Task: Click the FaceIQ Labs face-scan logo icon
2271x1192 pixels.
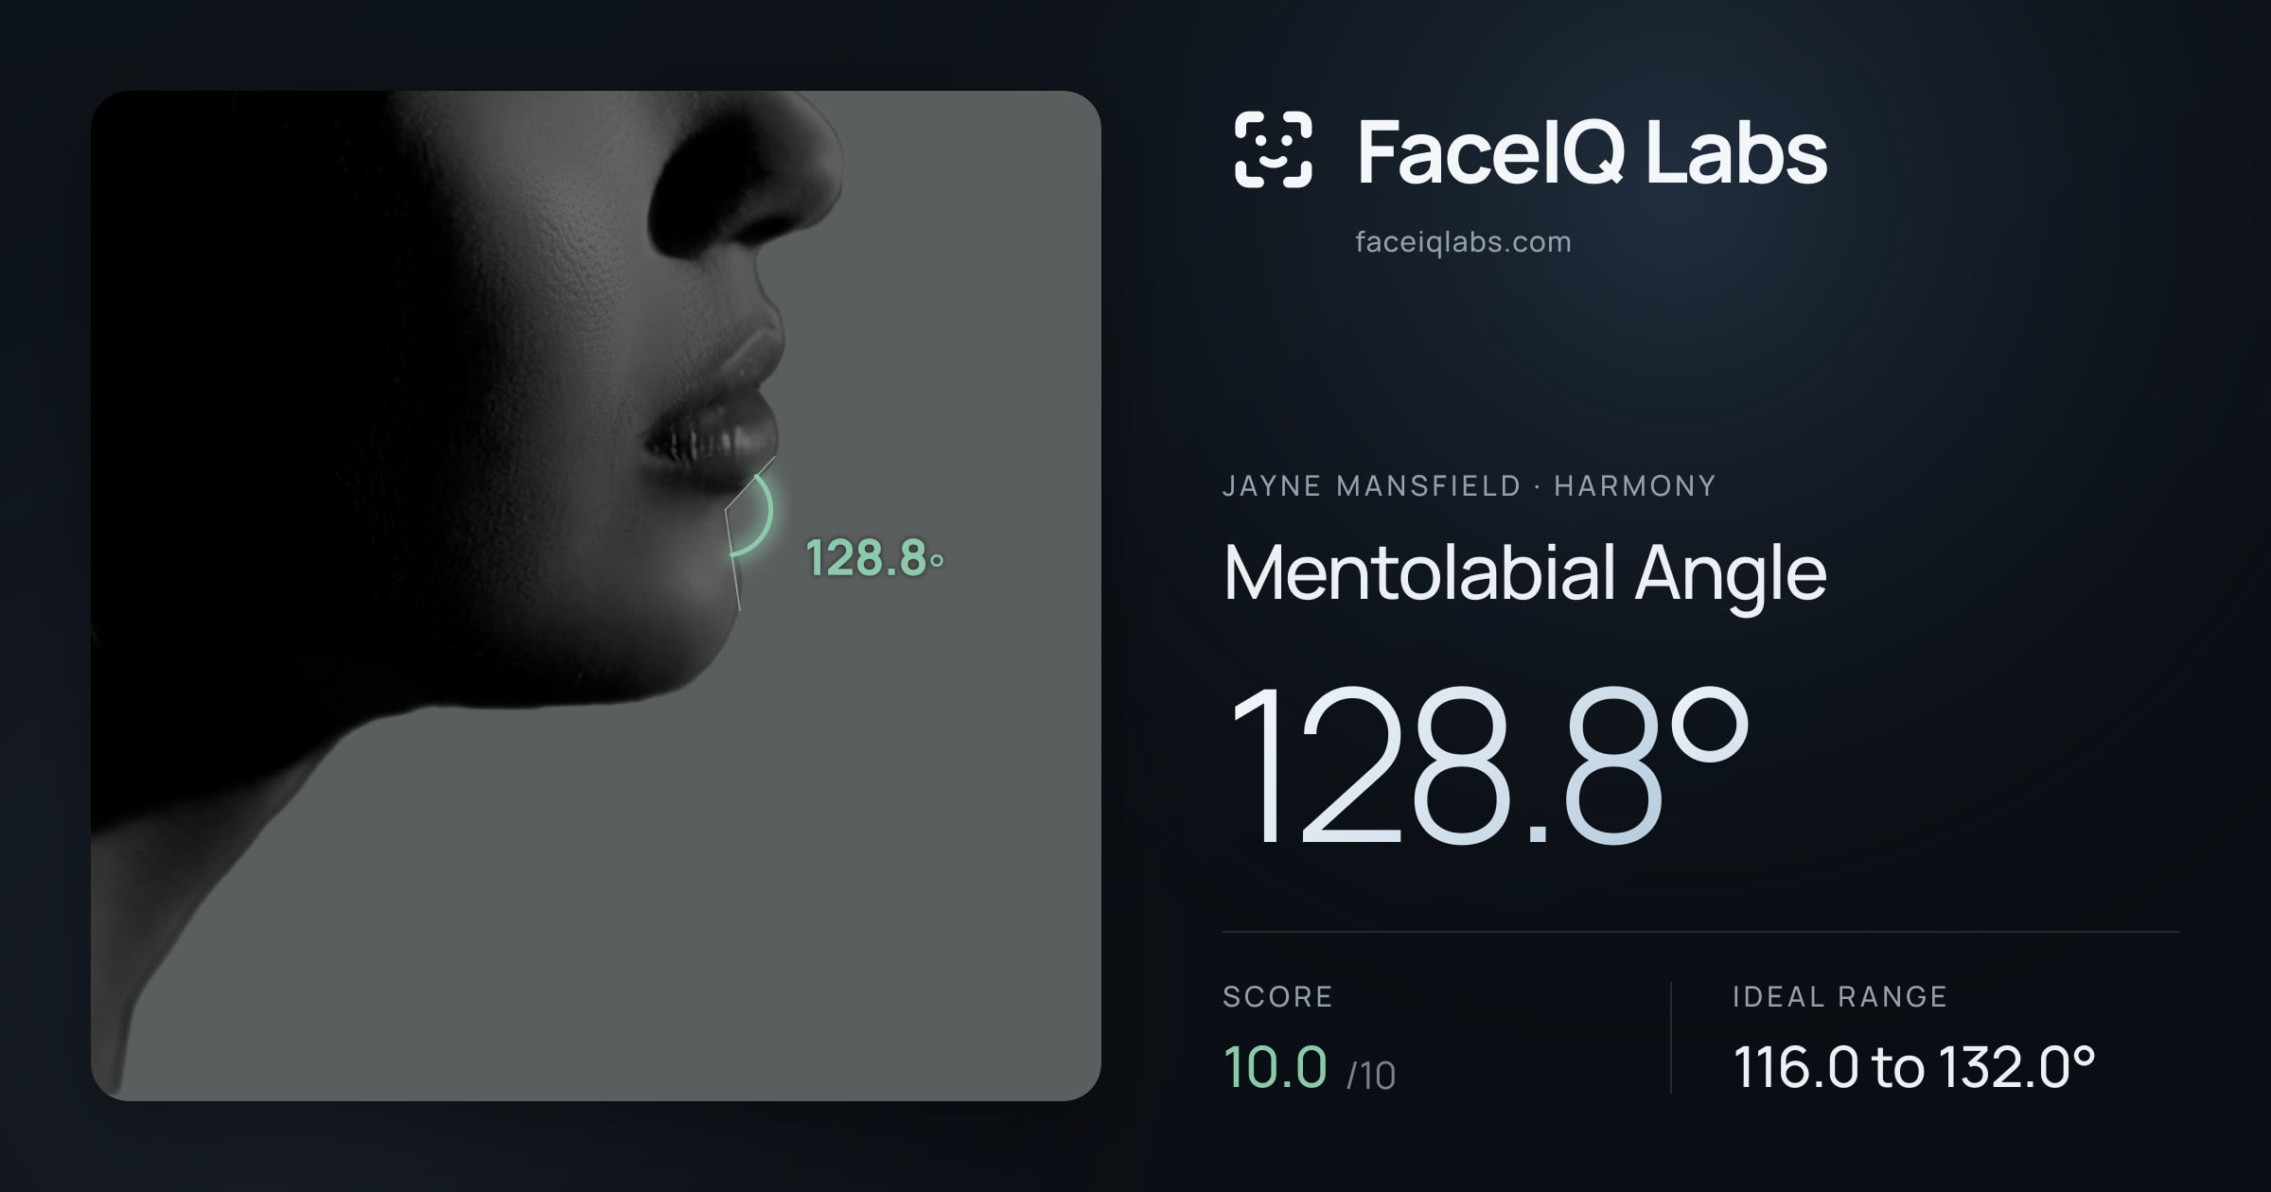Action: point(1273,149)
